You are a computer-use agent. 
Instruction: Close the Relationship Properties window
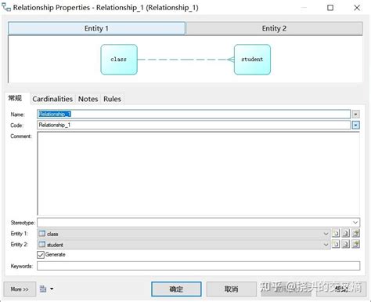click(357, 8)
